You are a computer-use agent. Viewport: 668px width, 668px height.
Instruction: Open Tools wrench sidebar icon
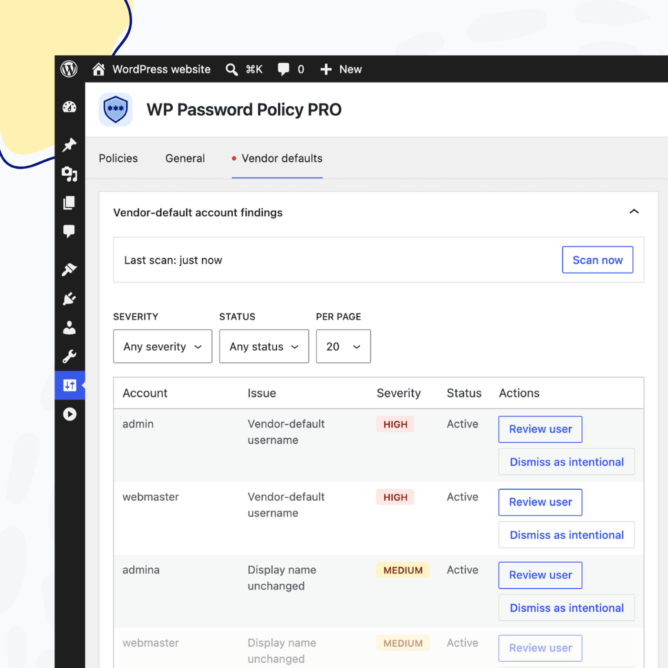(x=70, y=356)
